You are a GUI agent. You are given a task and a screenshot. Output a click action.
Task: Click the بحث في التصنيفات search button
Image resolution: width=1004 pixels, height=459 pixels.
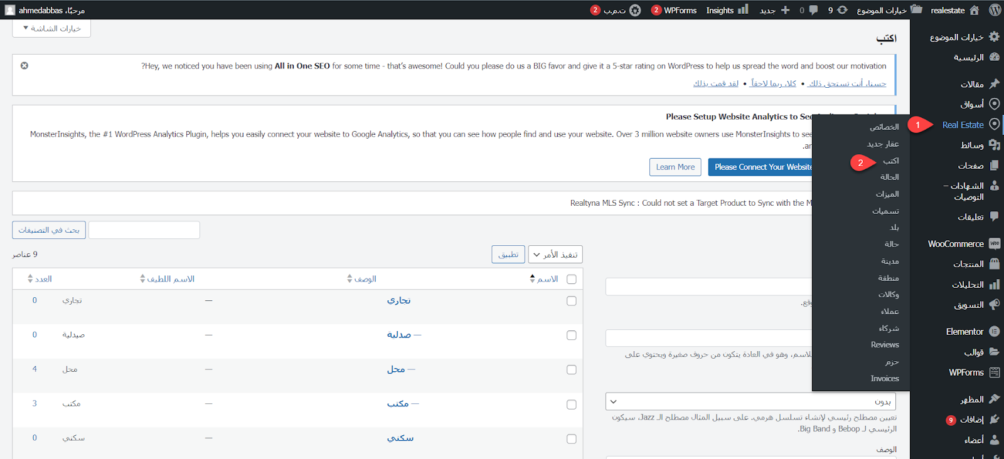click(x=49, y=230)
